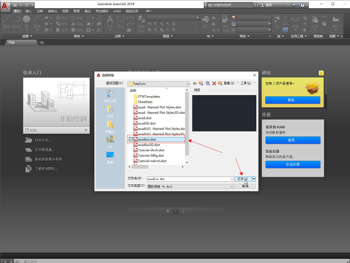This screenshot has height=263, width=350.
Task: Click the 取消 cancel button
Action: 245,186
